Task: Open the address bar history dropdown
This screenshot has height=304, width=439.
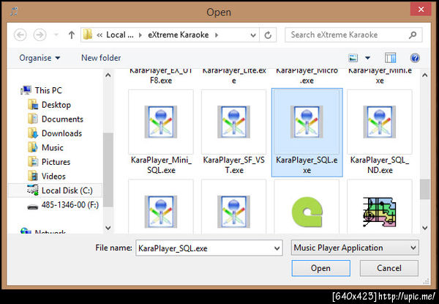Action: pos(253,35)
